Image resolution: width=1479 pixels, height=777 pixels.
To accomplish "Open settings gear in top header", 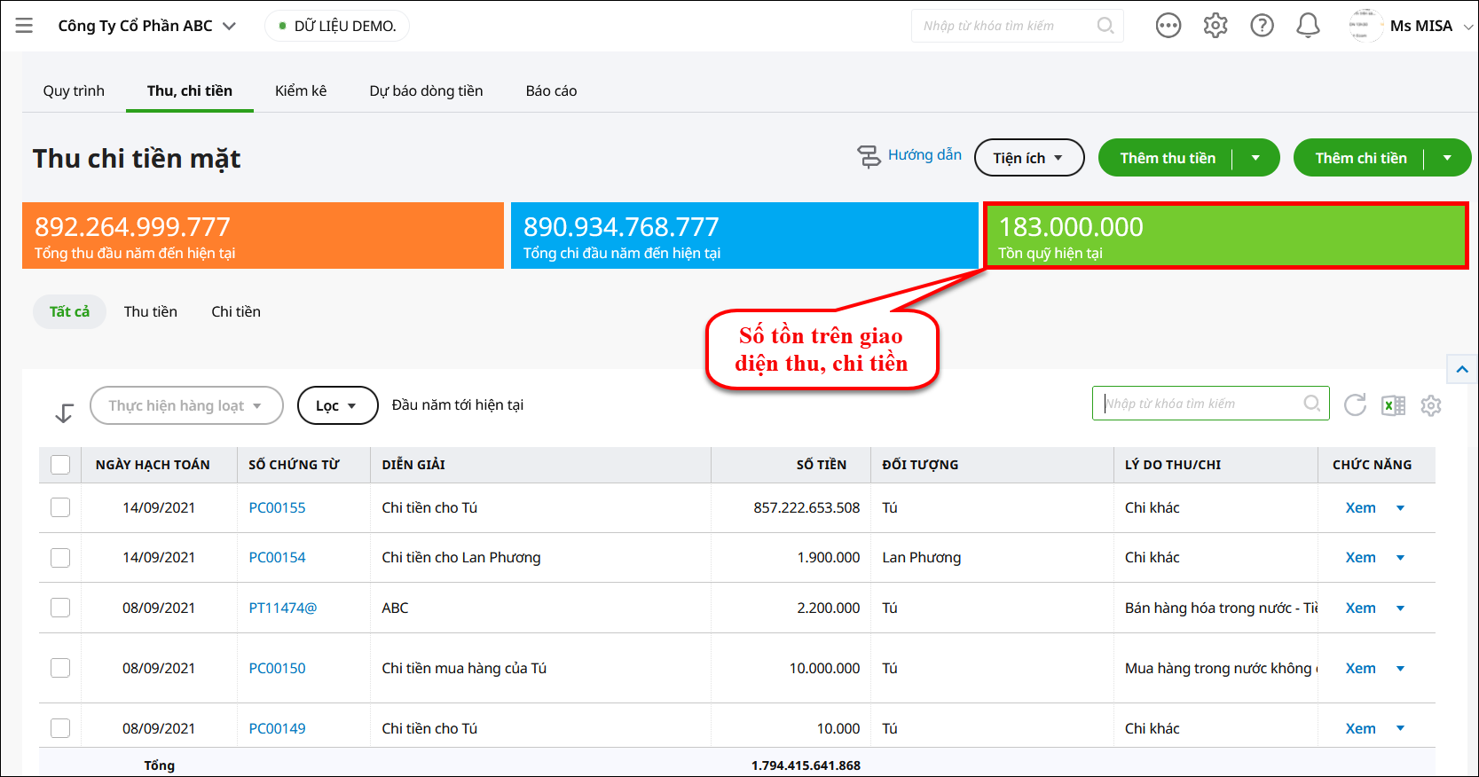I will pyautogui.click(x=1215, y=26).
